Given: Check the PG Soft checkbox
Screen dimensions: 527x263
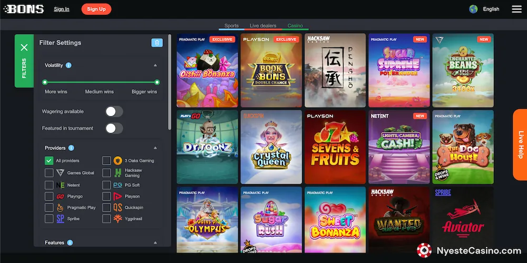Looking at the screenshot, I should pos(106,185).
